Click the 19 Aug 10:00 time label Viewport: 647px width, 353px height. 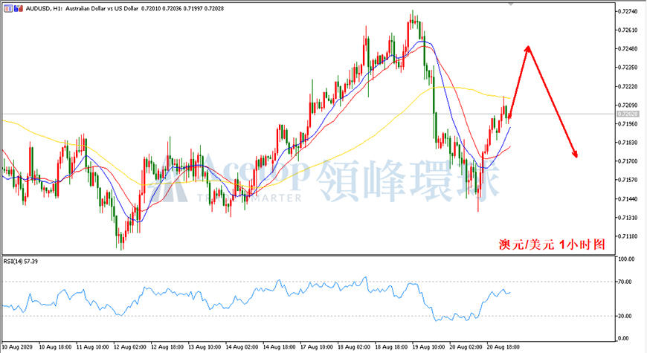[x=428, y=347]
